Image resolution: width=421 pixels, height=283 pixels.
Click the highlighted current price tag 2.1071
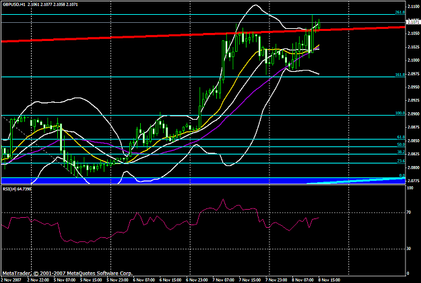click(x=412, y=22)
